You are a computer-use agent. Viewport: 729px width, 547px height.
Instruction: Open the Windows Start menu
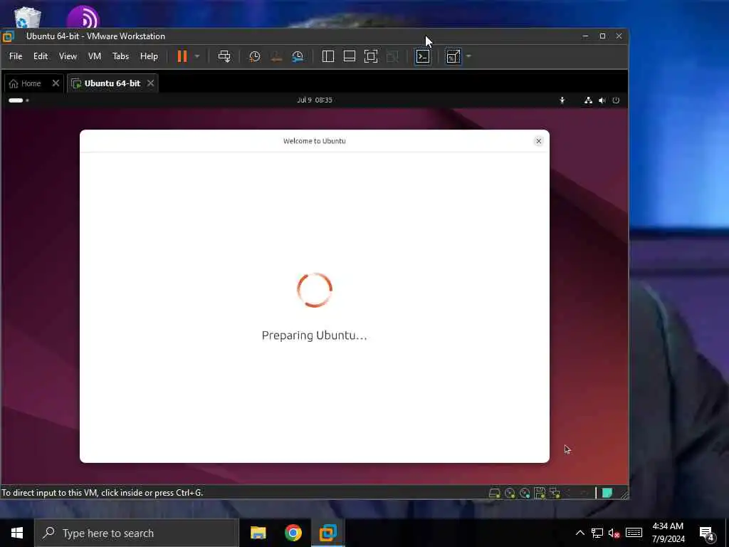coord(17,533)
